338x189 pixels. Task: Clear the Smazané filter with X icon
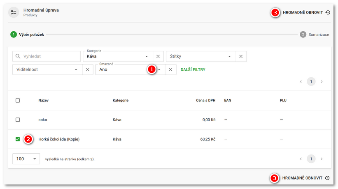click(170, 69)
